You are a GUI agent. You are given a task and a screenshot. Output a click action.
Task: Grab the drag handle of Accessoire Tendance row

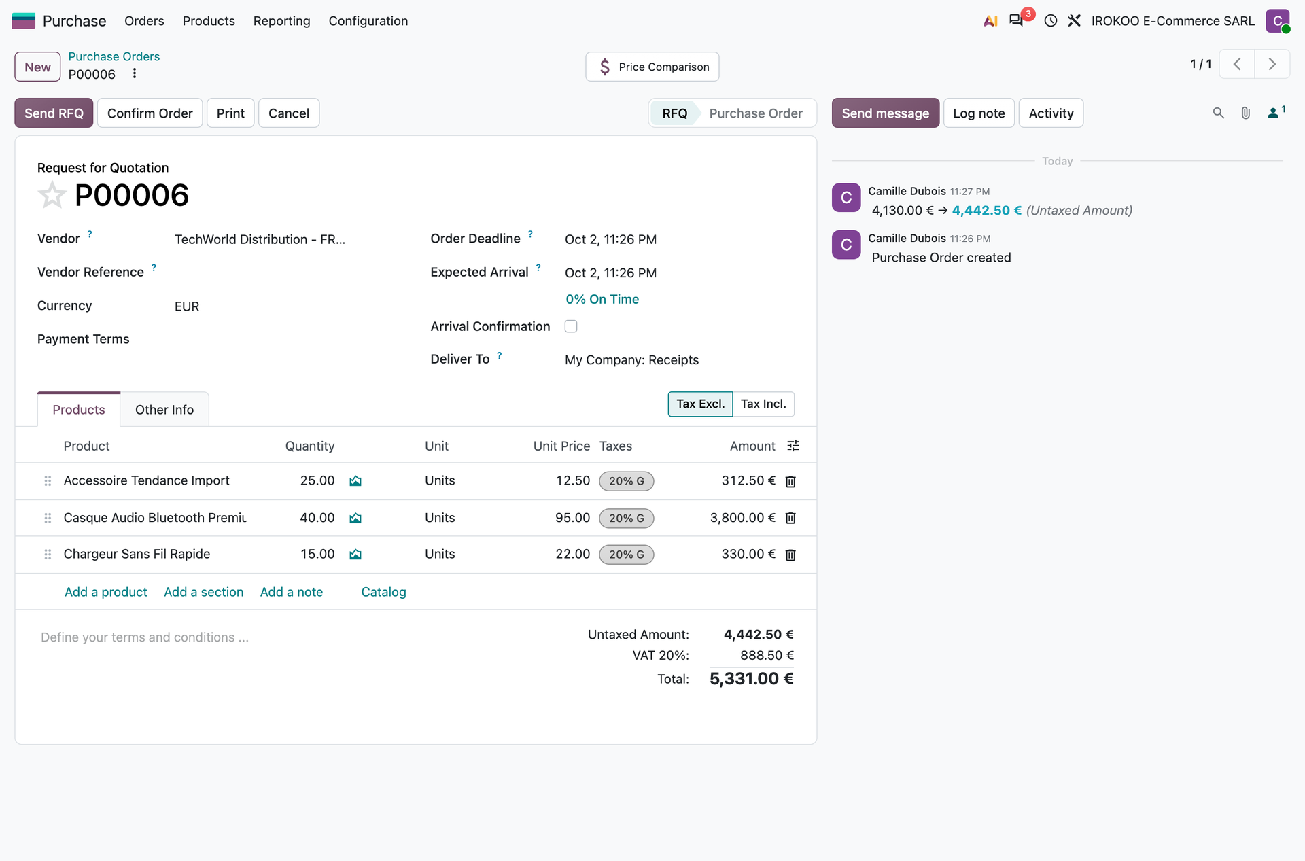pos(48,481)
